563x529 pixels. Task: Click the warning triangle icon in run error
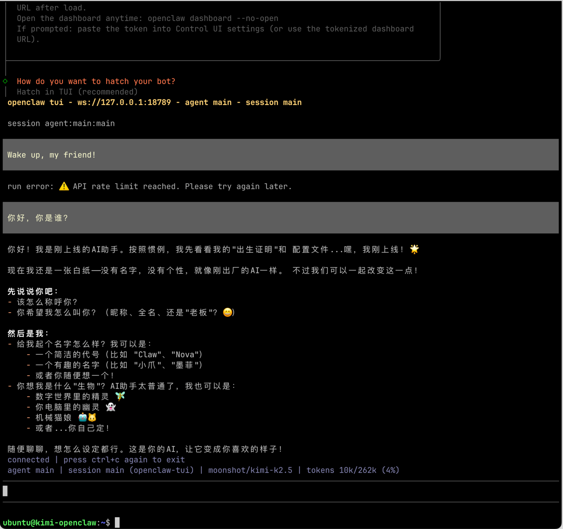point(64,186)
